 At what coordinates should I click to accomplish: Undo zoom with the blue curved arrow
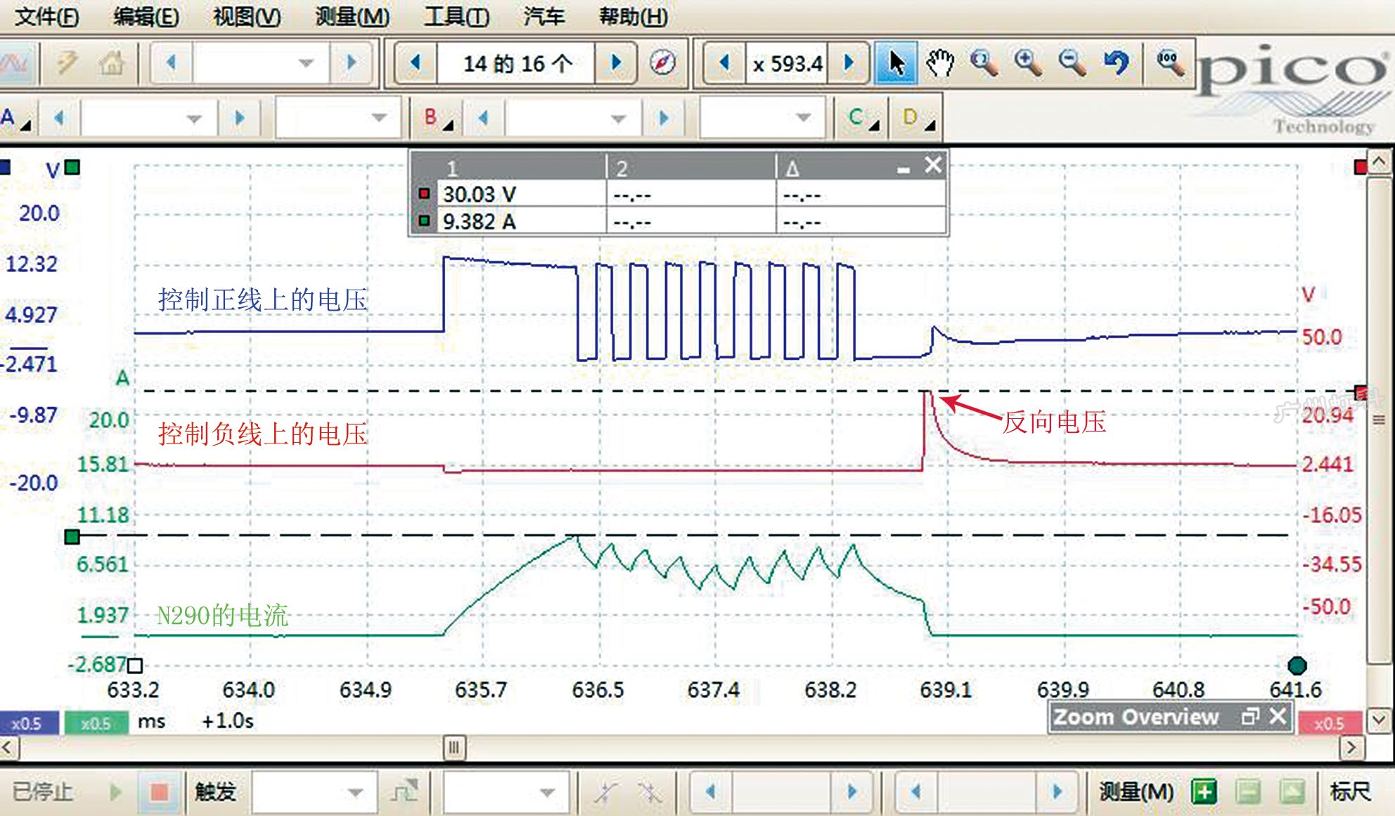(1117, 63)
